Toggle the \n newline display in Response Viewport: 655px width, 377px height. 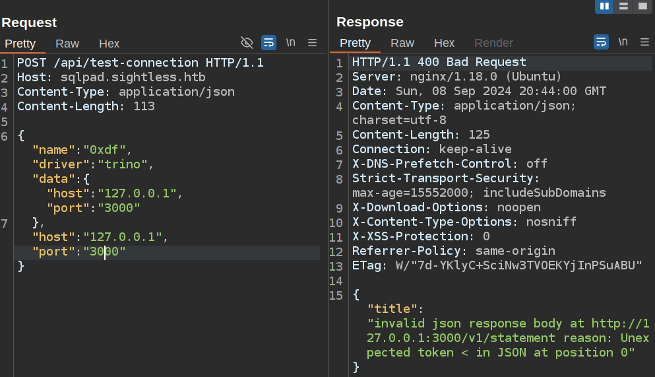click(x=623, y=43)
